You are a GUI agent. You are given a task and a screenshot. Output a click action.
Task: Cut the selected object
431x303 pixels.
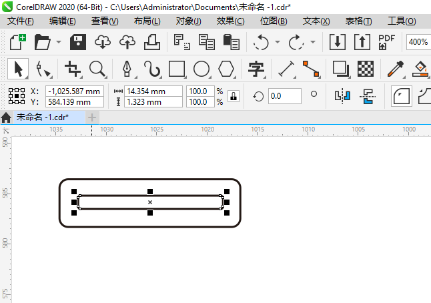click(181, 42)
